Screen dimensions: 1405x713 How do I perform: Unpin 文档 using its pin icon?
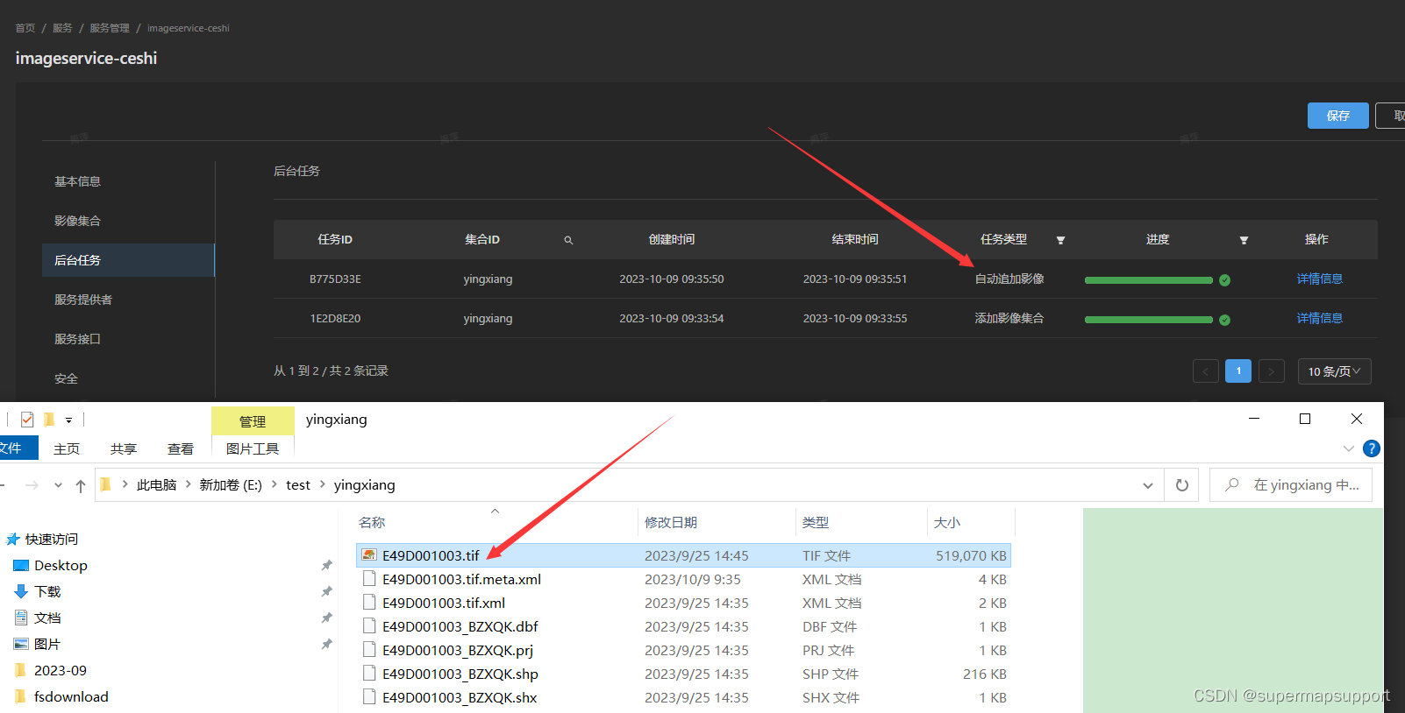(x=327, y=618)
